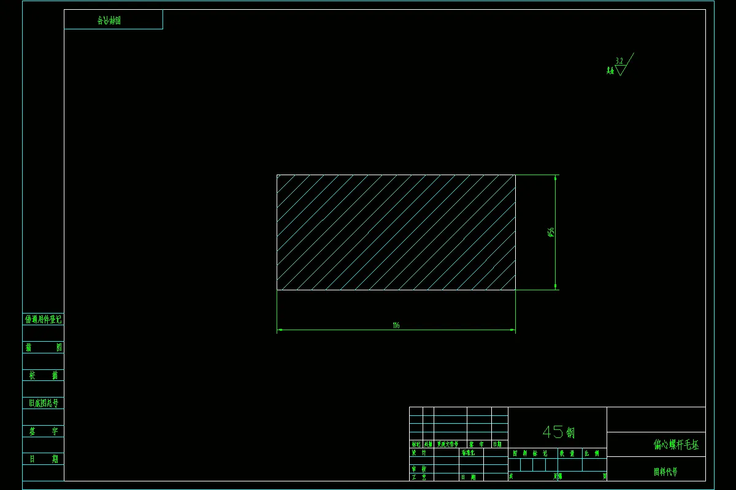Select the Φ56 diameter dimension text
Image resolution: width=736 pixels, height=490 pixels.
(551, 232)
